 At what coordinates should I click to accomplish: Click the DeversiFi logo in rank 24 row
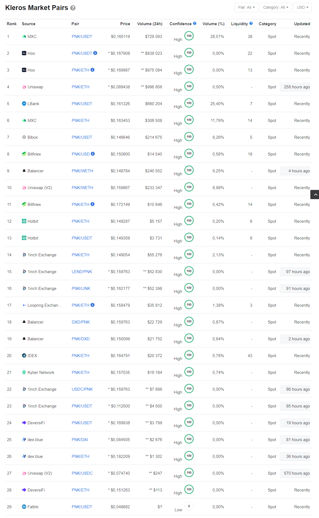[x=24, y=423]
